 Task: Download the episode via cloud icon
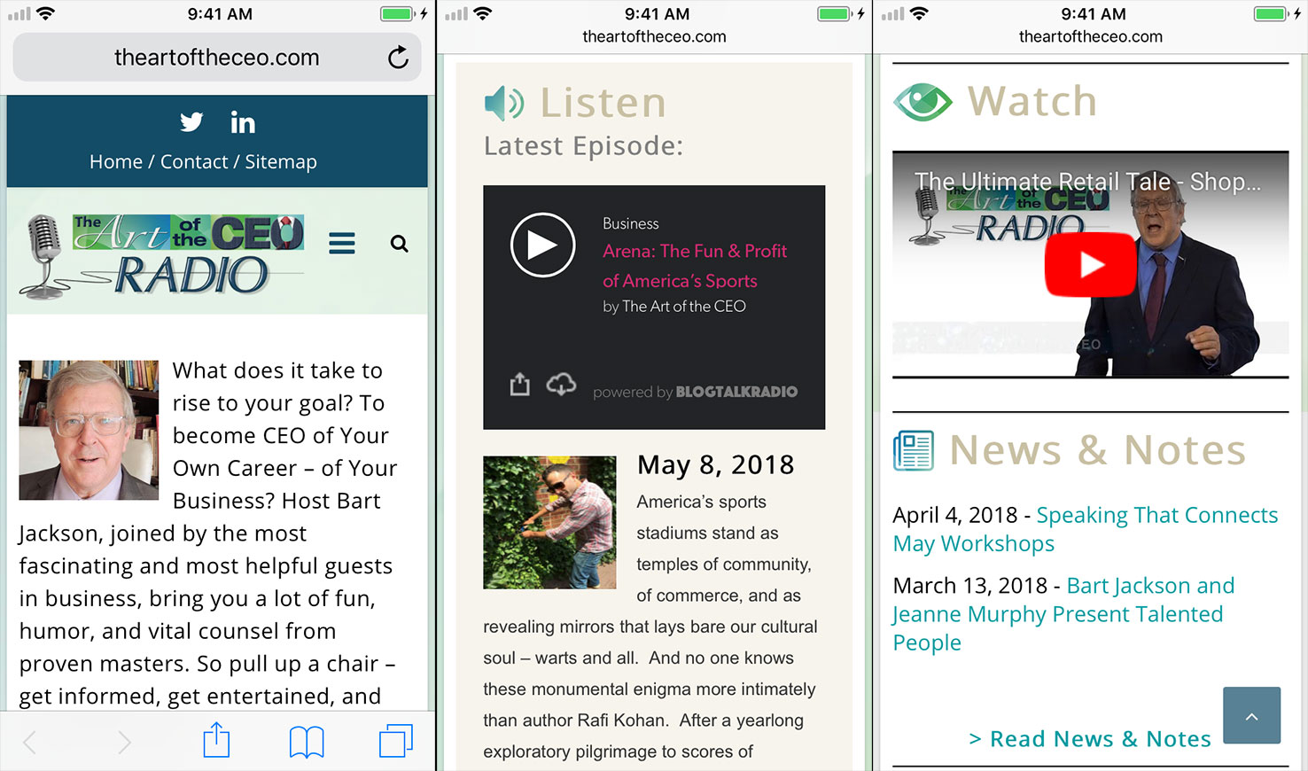coord(561,385)
